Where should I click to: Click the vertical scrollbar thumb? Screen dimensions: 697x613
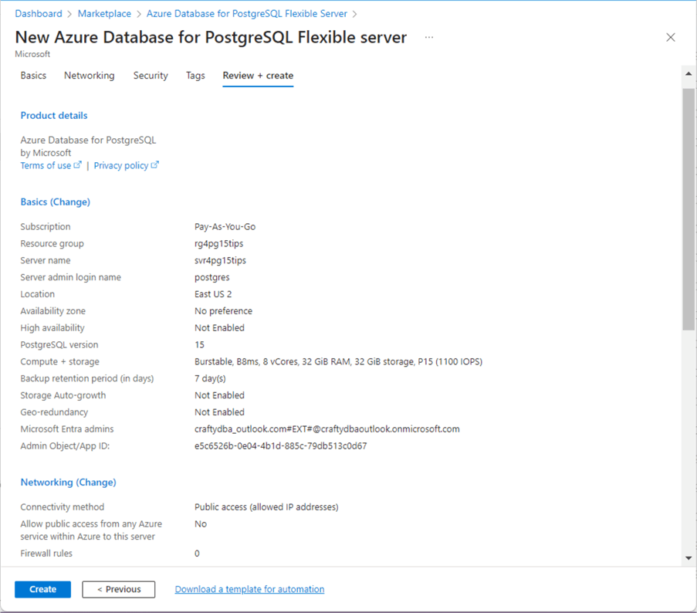(688, 208)
